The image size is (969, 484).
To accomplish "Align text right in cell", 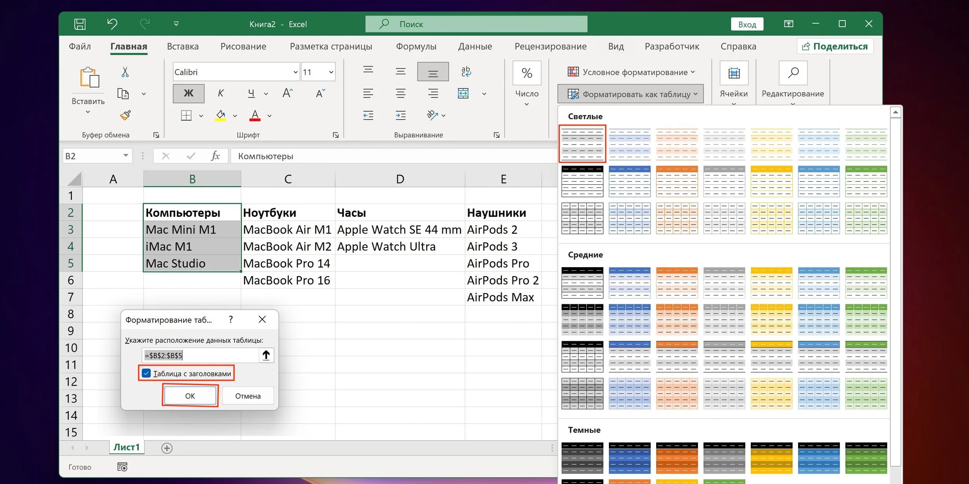I will click(433, 93).
